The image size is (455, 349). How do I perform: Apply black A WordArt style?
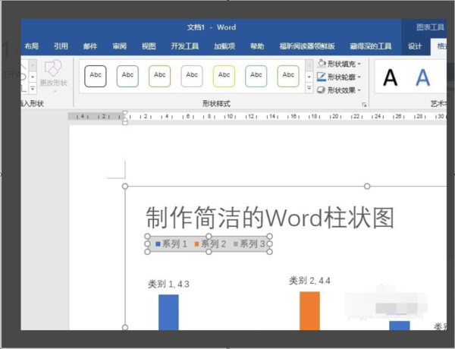pos(390,77)
